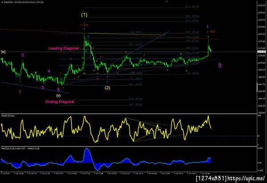Select magenta wave label "2" near early peak
The height and width of the screenshot is (183, 267).
23,55
